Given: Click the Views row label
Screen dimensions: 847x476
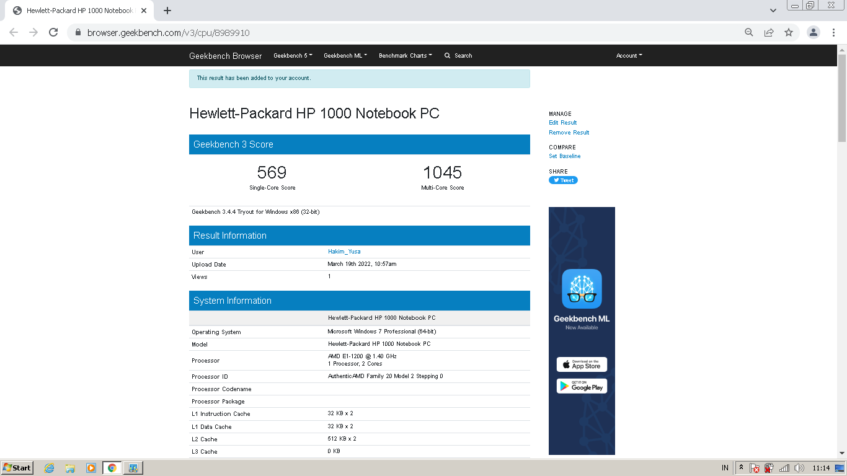Looking at the screenshot, I should [200, 277].
